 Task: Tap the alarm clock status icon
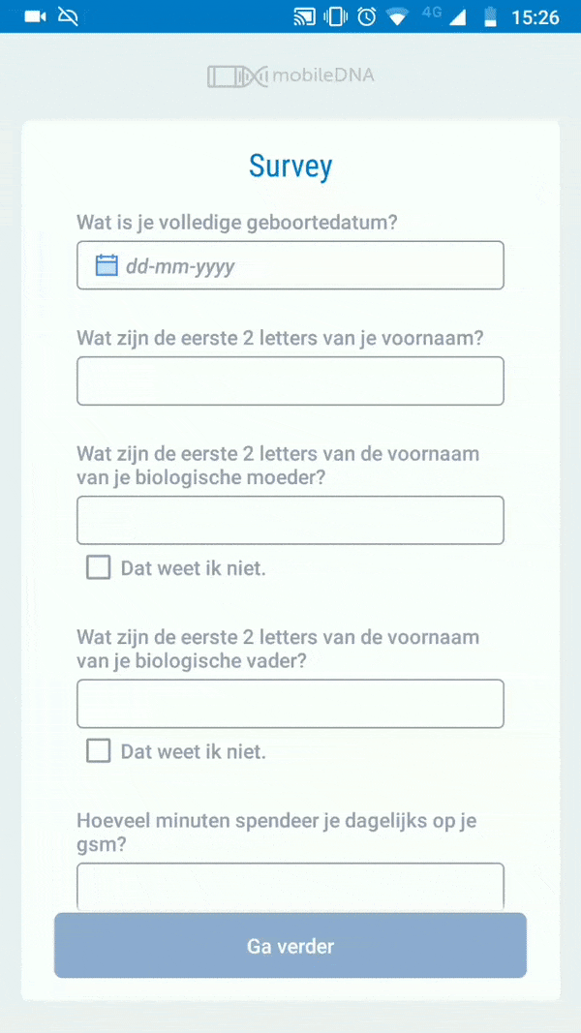point(366,16)
